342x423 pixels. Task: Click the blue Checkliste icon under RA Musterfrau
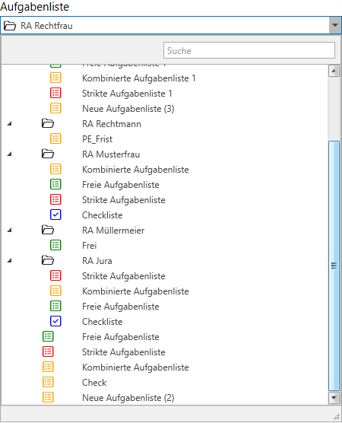[x=55, y=215]
